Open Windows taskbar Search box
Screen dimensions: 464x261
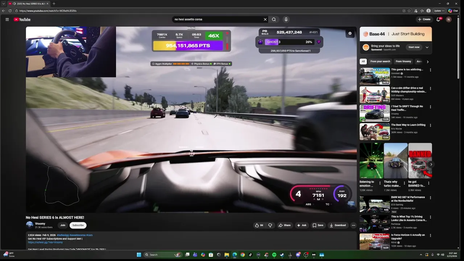[x=162, y=255]
